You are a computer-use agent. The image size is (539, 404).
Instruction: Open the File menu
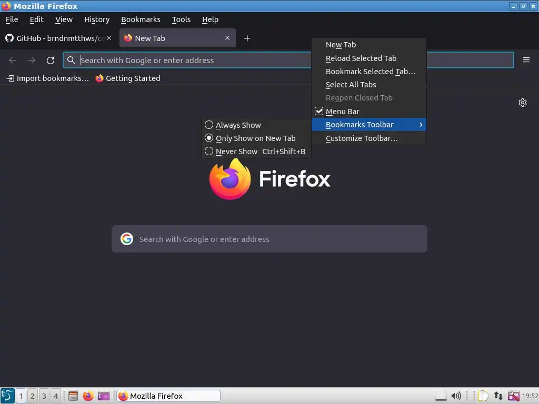[12, 19]
